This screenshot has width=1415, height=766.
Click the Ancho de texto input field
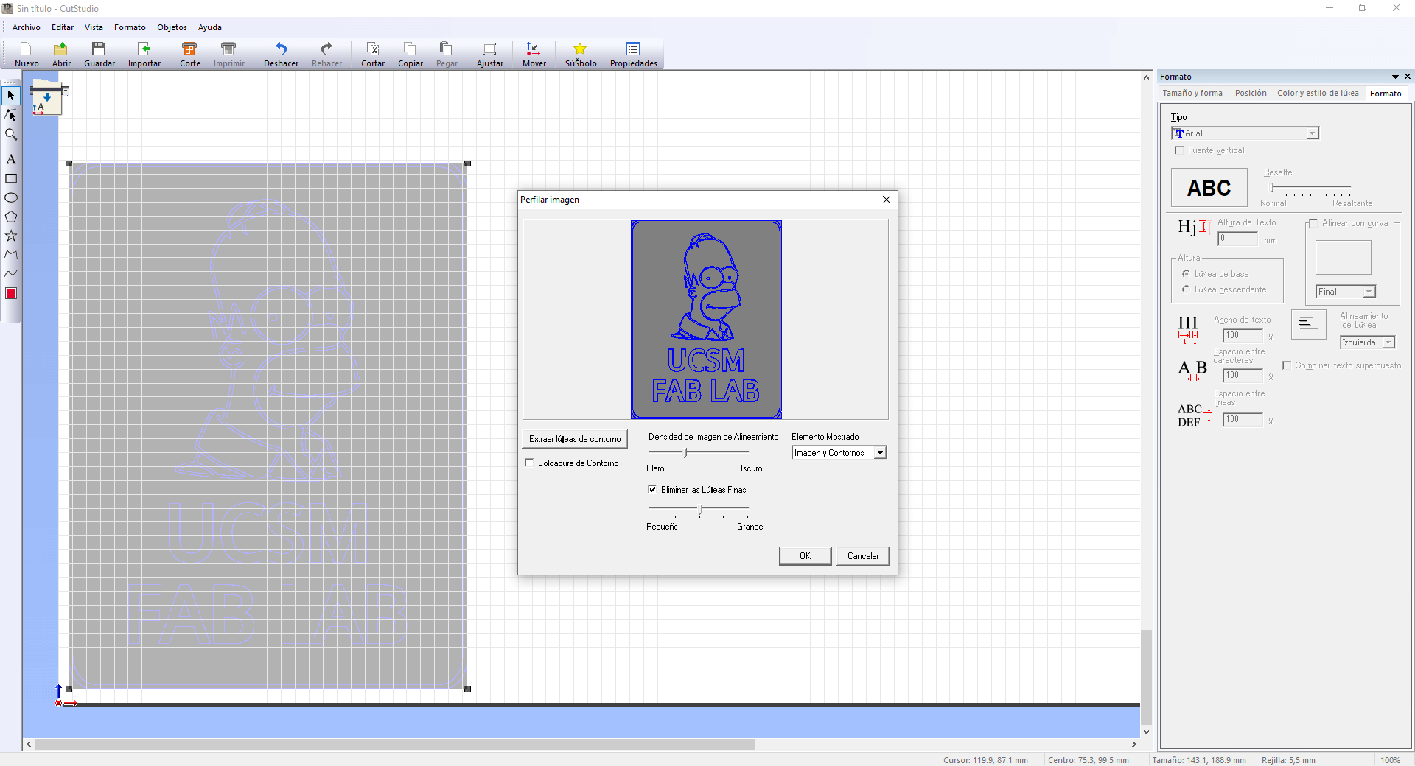(x=1243, y=336)
